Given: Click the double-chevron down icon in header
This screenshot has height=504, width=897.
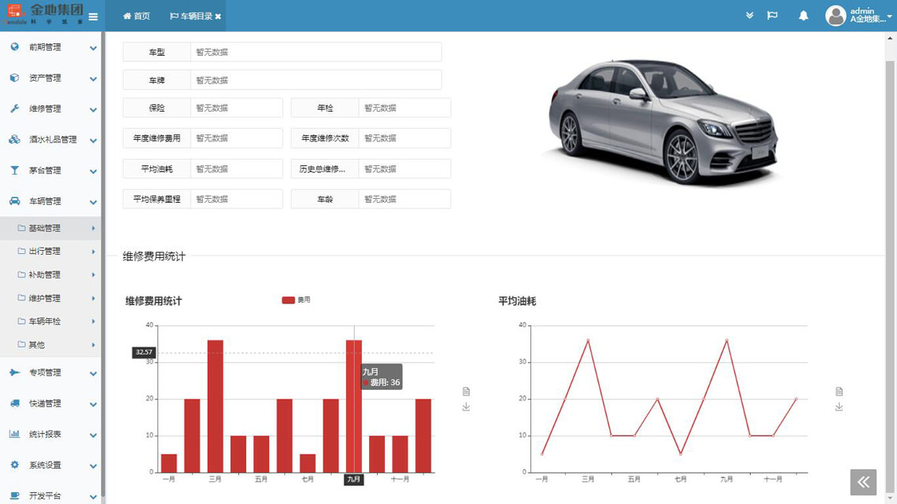Looking at the screenshot, I should tap(750, 16).
